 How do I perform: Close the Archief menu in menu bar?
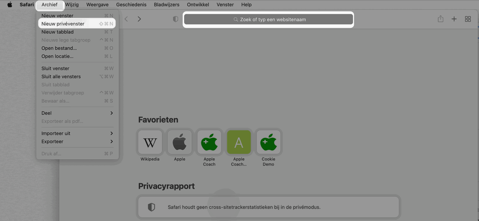(x=49, y=4)
